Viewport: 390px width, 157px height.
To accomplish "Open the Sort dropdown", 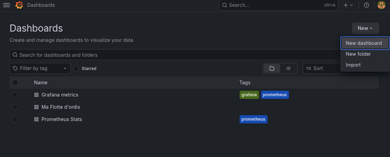I will [321, 68].
